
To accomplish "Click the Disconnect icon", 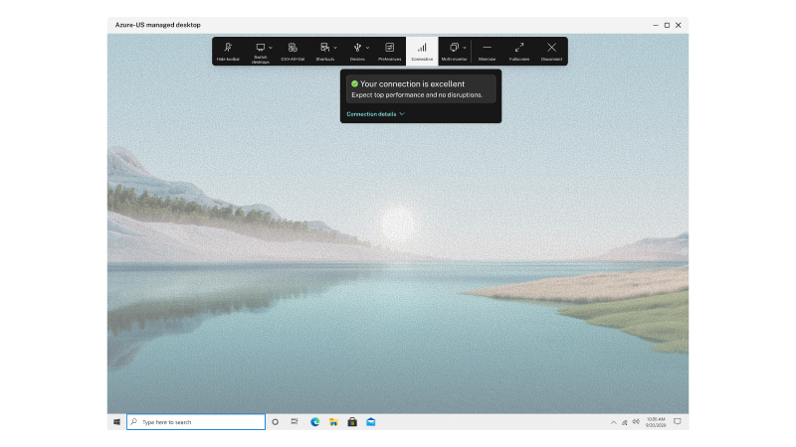I will coord(551,51).
